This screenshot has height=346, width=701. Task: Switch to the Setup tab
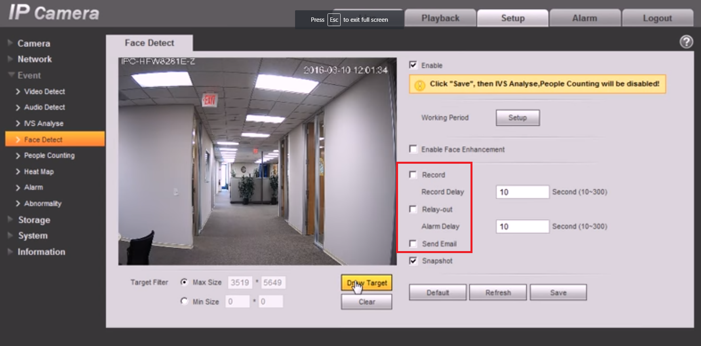click(x=513, y=18)
